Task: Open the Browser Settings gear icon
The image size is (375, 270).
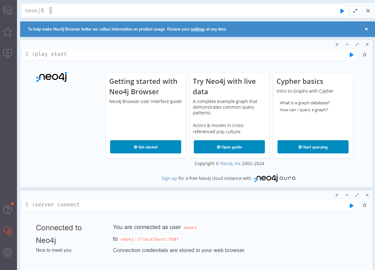Action: coord(8,252)
